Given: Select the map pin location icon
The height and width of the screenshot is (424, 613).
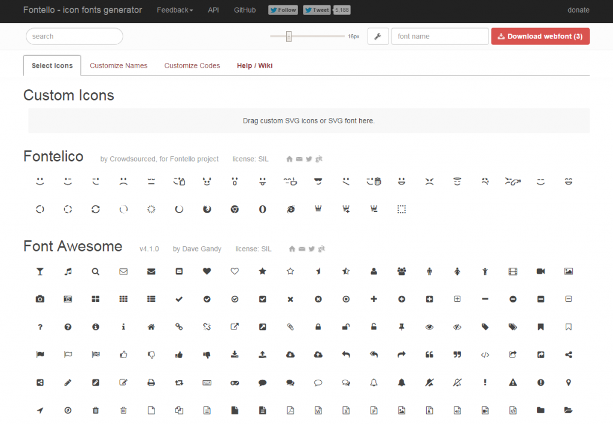Looking at the screenshot, I should 569,383.
